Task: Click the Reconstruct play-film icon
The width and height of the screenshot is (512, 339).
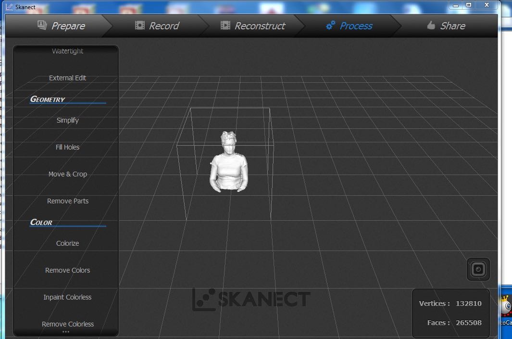Action: coord(225,25)
